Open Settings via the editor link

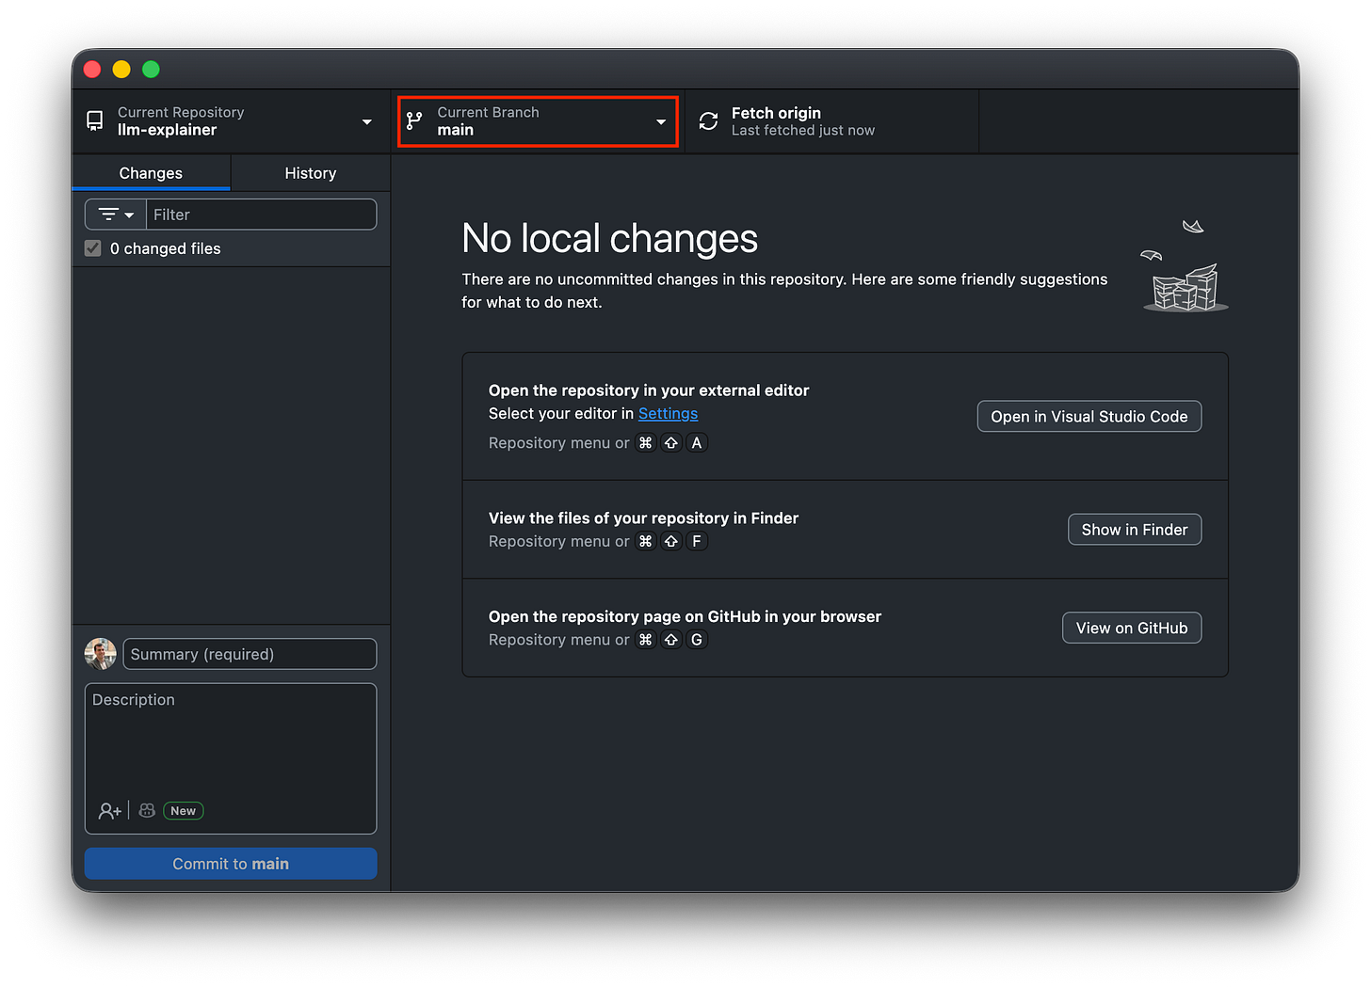pyautogui.click(x=668, y=413)
